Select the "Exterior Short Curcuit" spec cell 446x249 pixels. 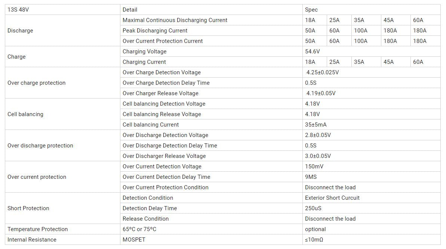[332, 198]
